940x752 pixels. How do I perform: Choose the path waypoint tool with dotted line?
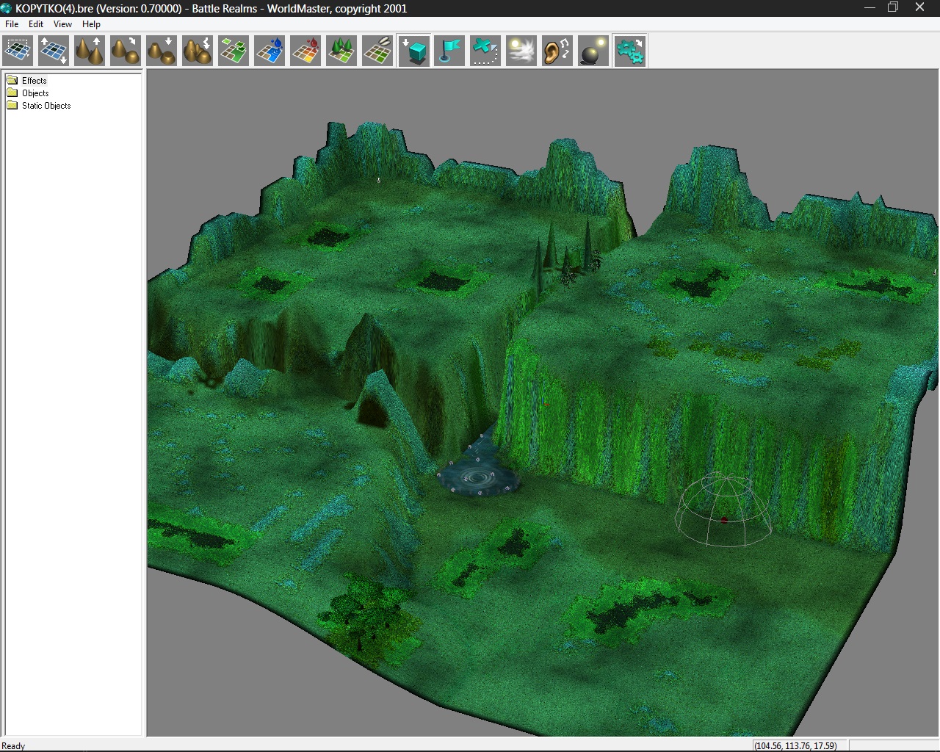click(485, 51)
